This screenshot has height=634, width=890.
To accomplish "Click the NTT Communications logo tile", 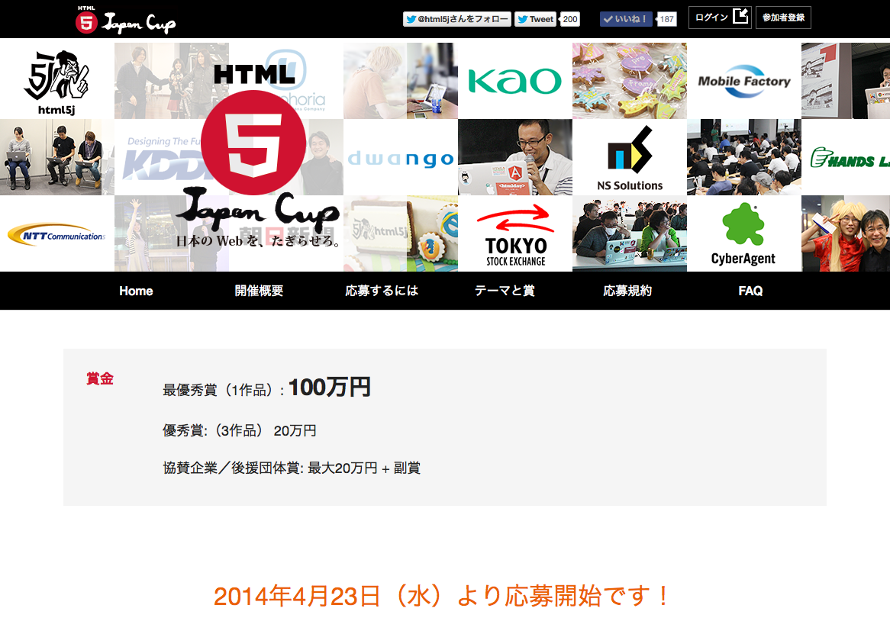I will tap(56, 235).
